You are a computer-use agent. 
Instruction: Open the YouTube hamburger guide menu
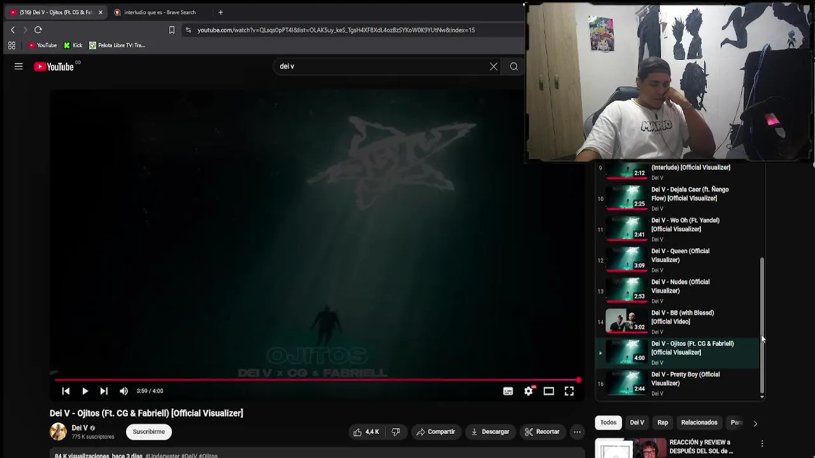tap(18, 66)
